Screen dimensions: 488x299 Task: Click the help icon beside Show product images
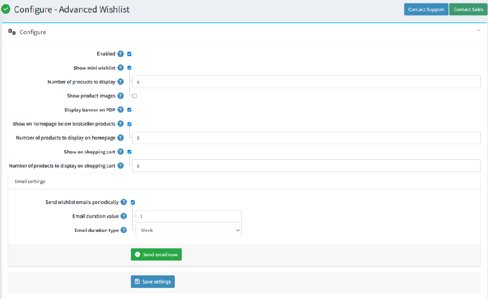121,95
